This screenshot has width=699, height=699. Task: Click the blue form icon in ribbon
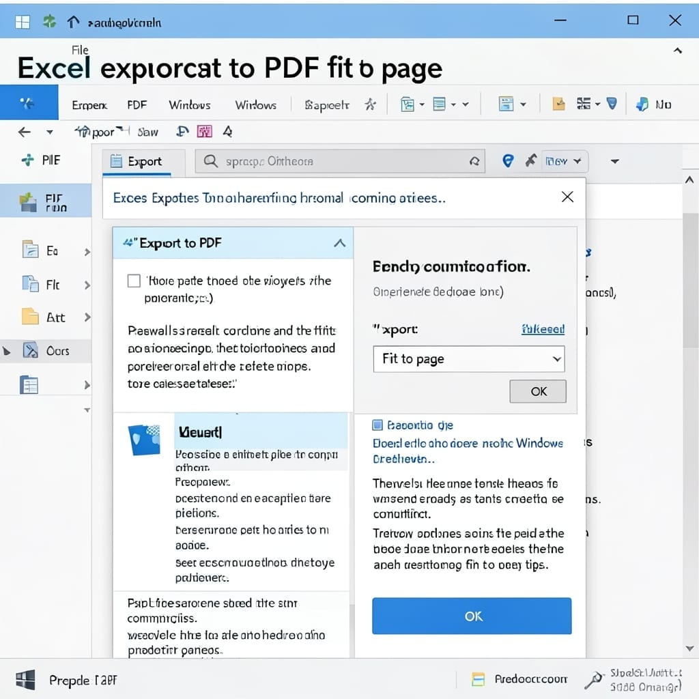[x=506, y=104]
